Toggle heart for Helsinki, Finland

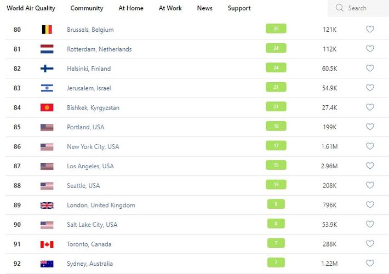370,68
